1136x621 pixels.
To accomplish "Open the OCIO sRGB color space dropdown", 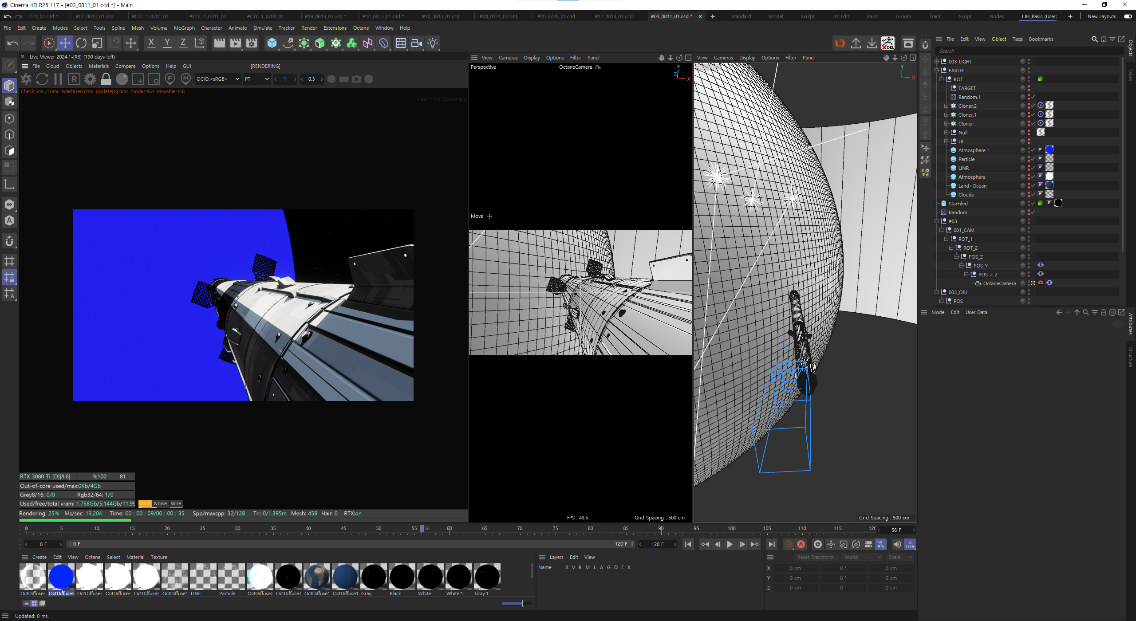I will (x=217, y=79).
